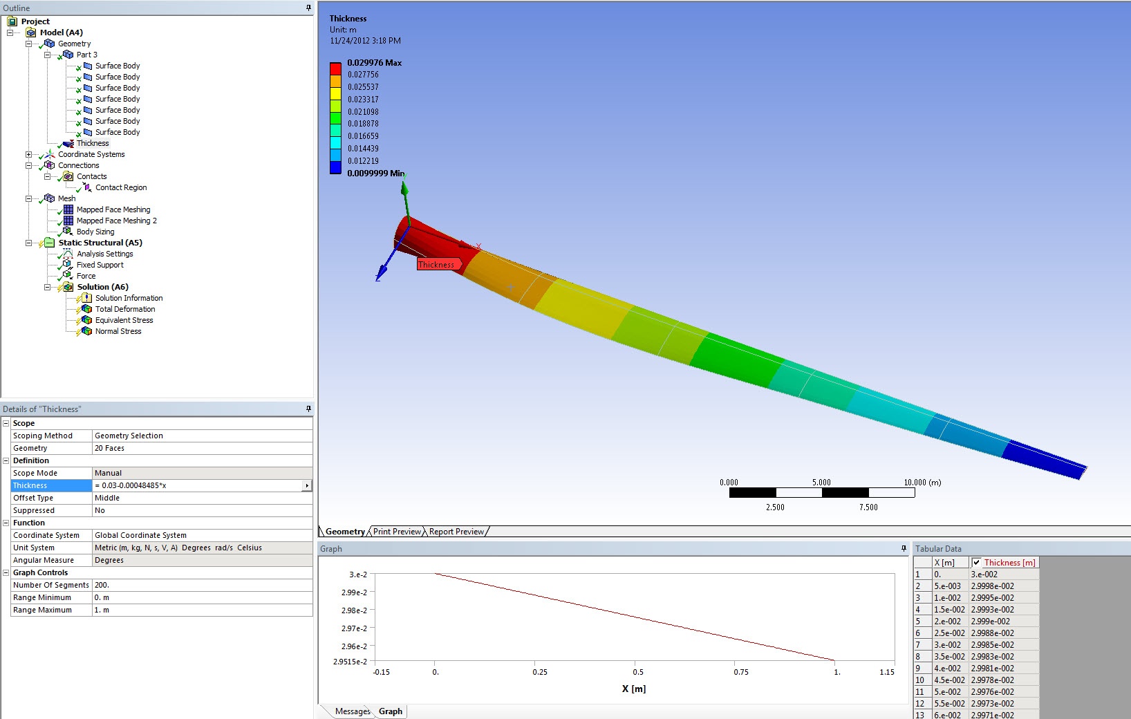Uncheck the Thickness [m] column checkbox
1131x719 pixels.
(x=976, y=563)
